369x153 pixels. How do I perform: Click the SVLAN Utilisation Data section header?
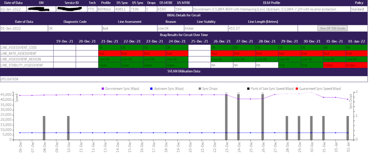tap(184, 71)
